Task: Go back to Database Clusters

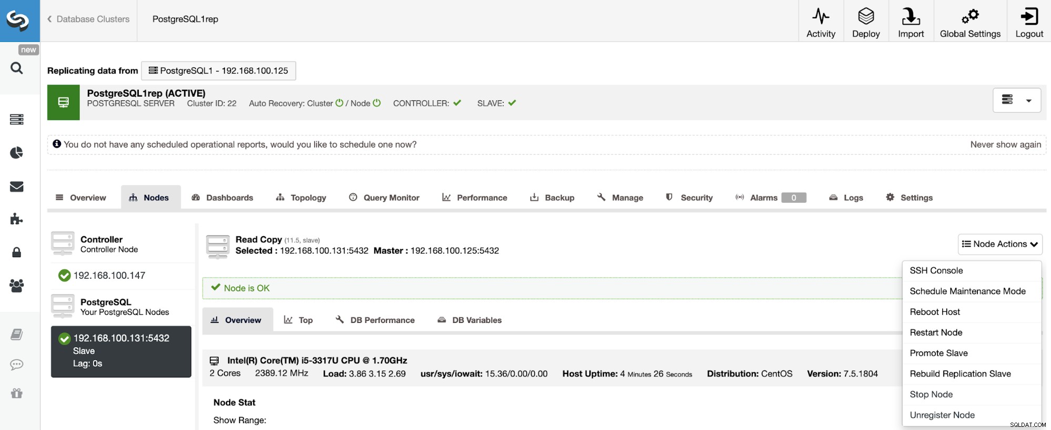Action: (88, 19)
